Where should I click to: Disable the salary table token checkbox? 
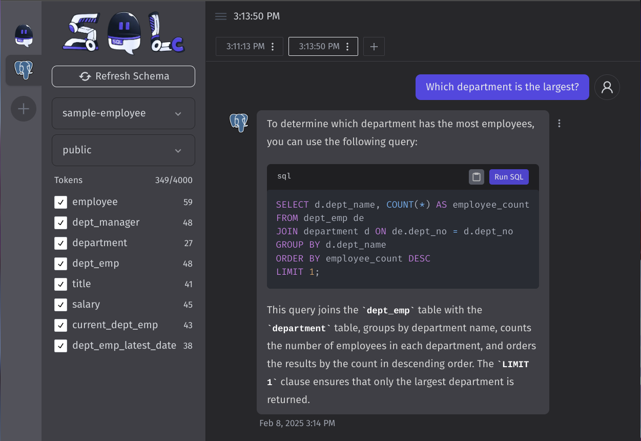click(60, 305)
